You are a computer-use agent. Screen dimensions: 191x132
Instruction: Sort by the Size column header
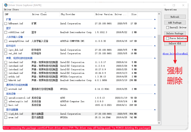(x=133, y=14)
